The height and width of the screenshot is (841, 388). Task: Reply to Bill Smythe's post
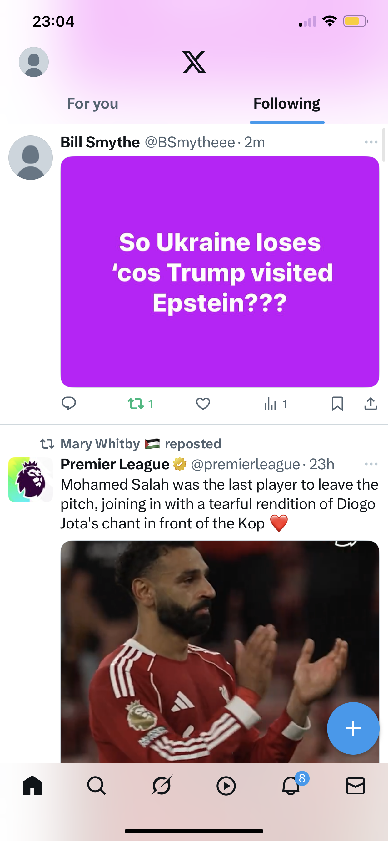69,404
